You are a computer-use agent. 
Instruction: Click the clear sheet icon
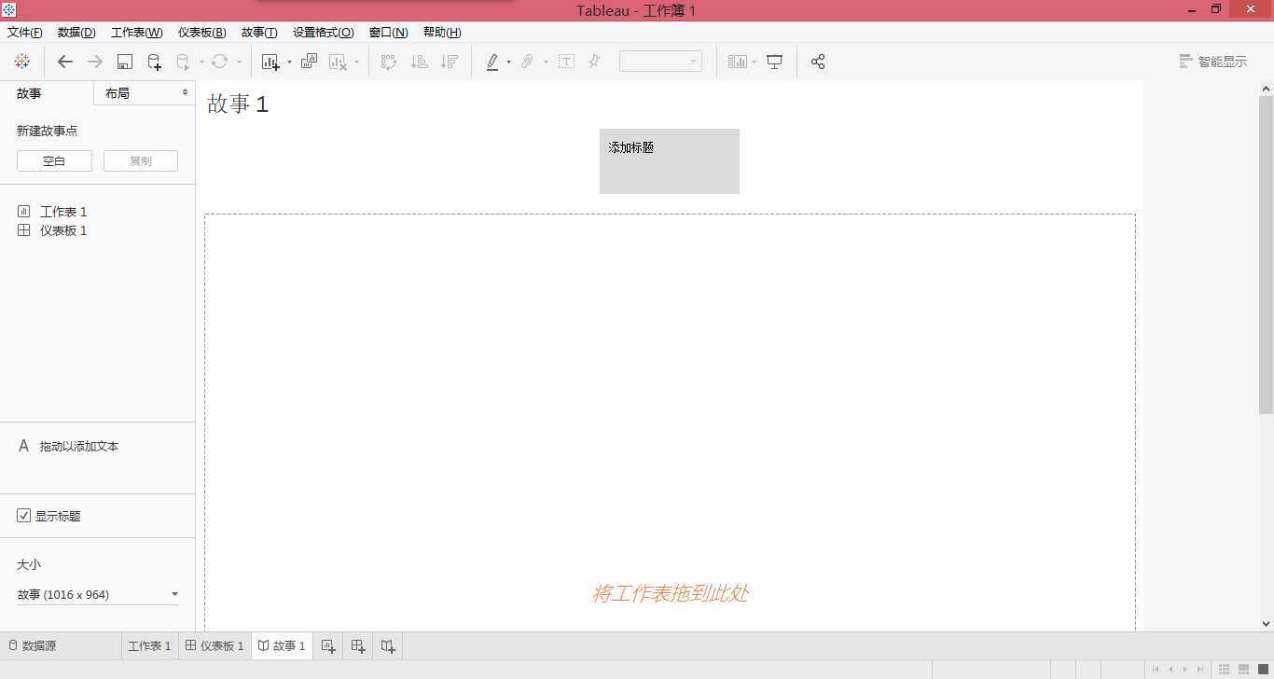tap(339, 62)
